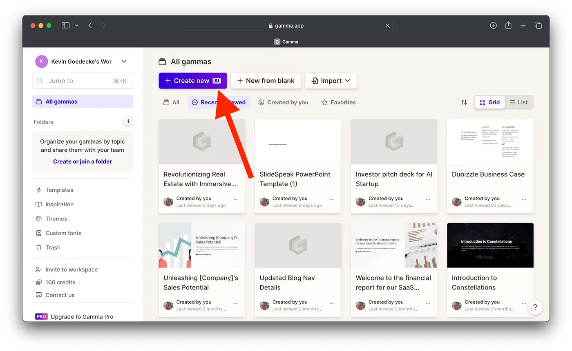Open the Unleashing Sales Potential card thumbnail

pyautogui.click(x=202, y=245)
